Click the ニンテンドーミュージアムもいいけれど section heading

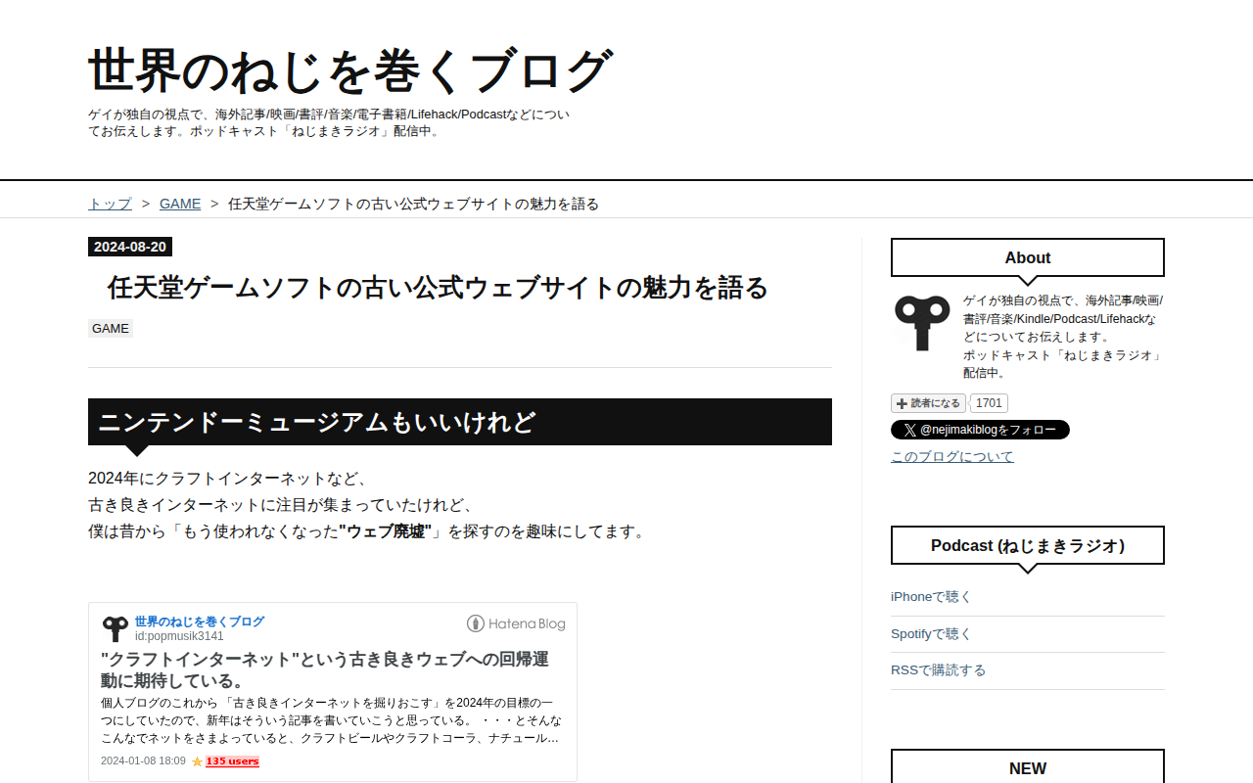click(460, 422)
